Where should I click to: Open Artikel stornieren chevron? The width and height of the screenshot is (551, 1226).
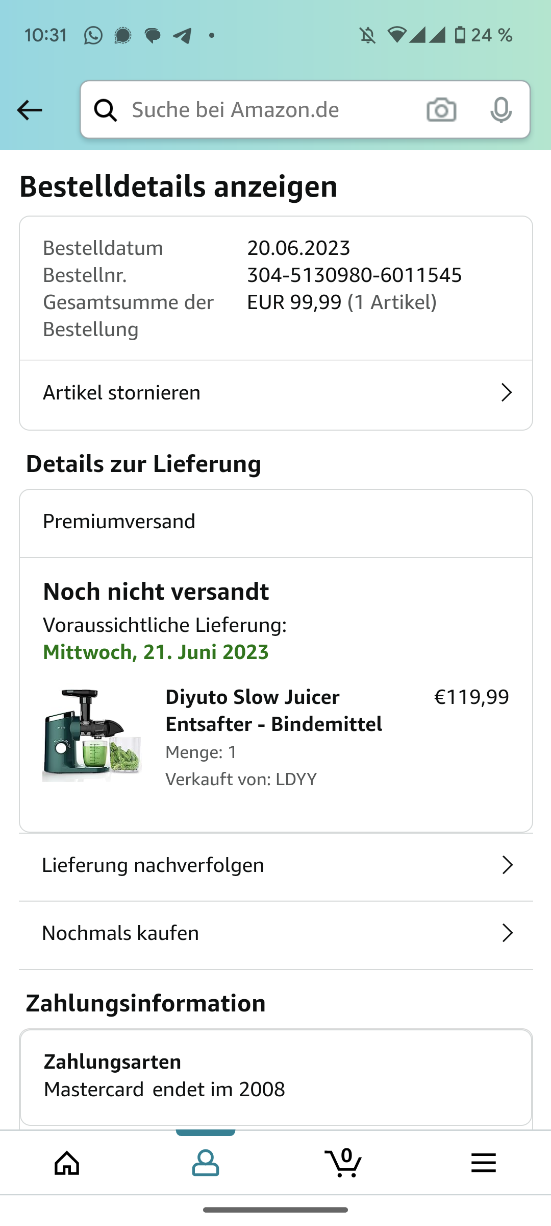[x=506, y=393]
